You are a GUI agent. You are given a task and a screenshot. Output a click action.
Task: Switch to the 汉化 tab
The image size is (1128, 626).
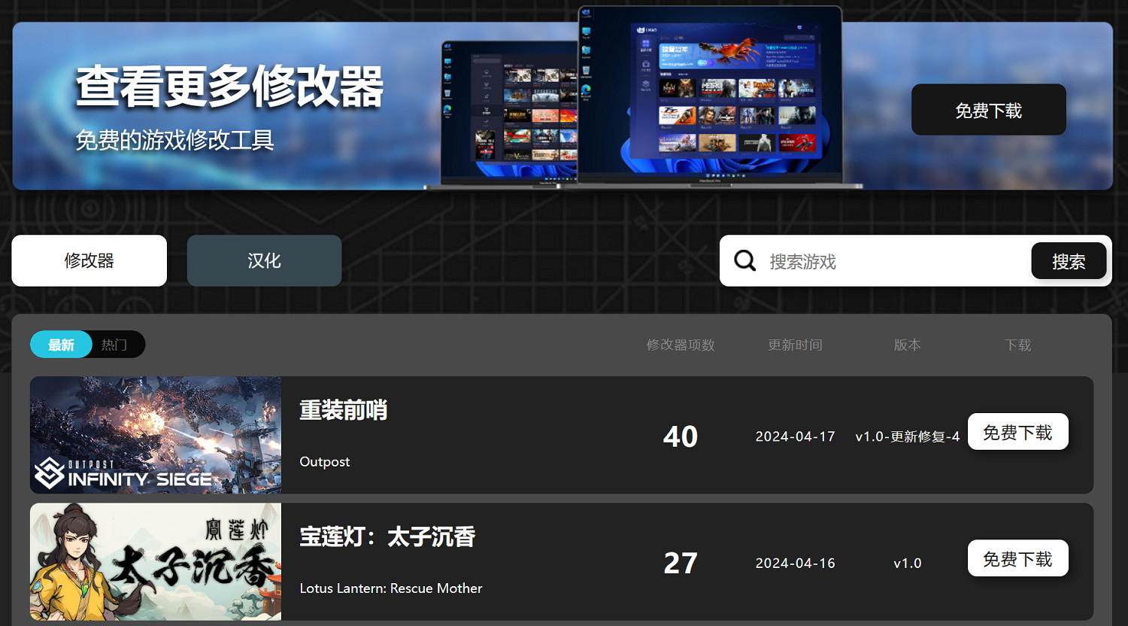(264, 260)
